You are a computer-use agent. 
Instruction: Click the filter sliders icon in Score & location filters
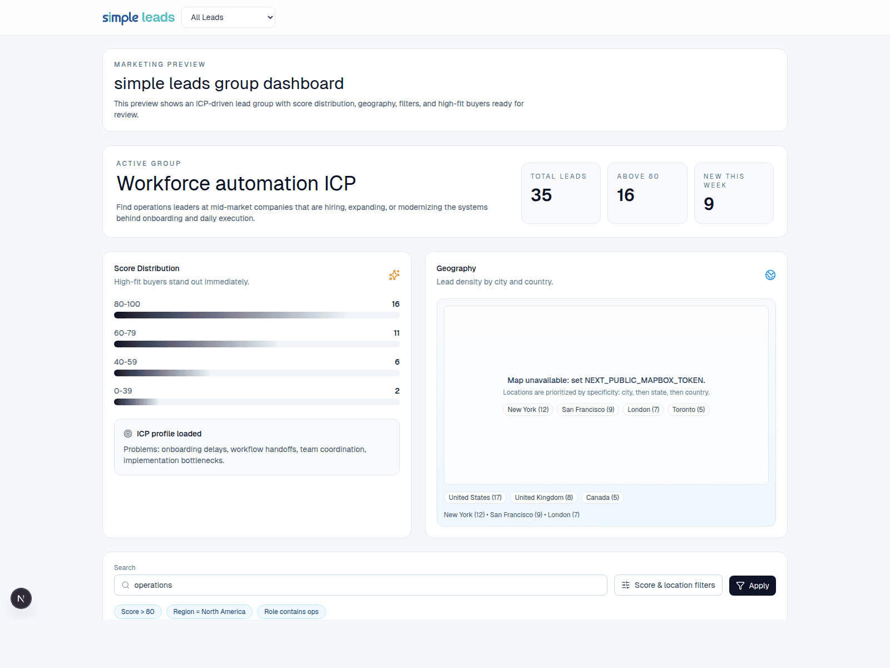[x=625, y=585]
